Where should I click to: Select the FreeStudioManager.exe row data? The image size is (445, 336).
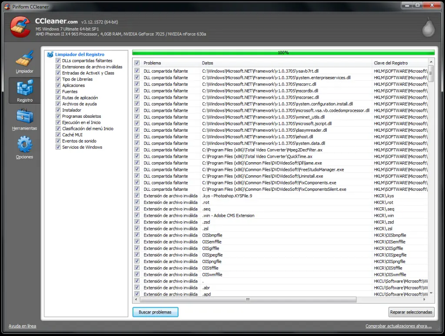click(273, 170)
